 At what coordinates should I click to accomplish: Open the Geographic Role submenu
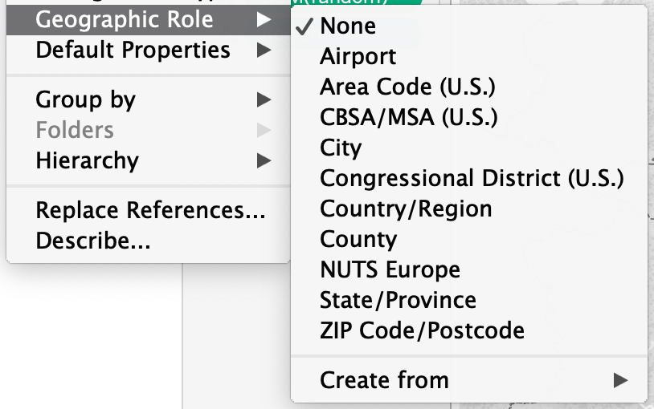click(x=125, y=20)
